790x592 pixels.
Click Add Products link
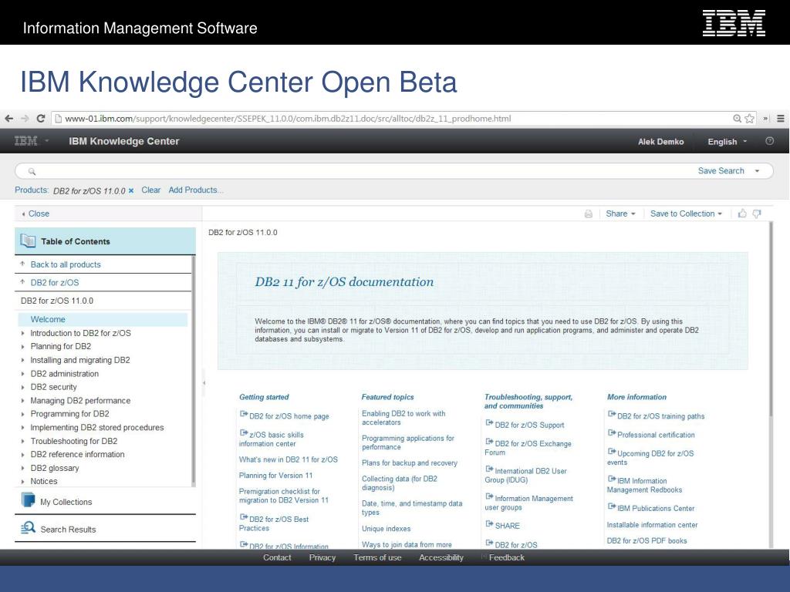195,190
